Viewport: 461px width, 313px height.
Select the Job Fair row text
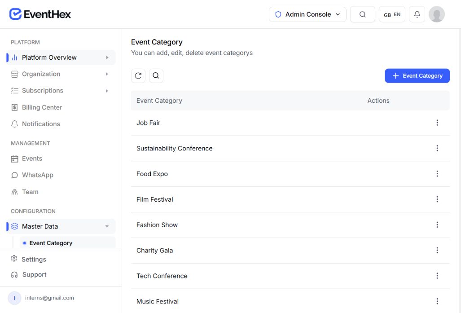[x=149, y=123]
